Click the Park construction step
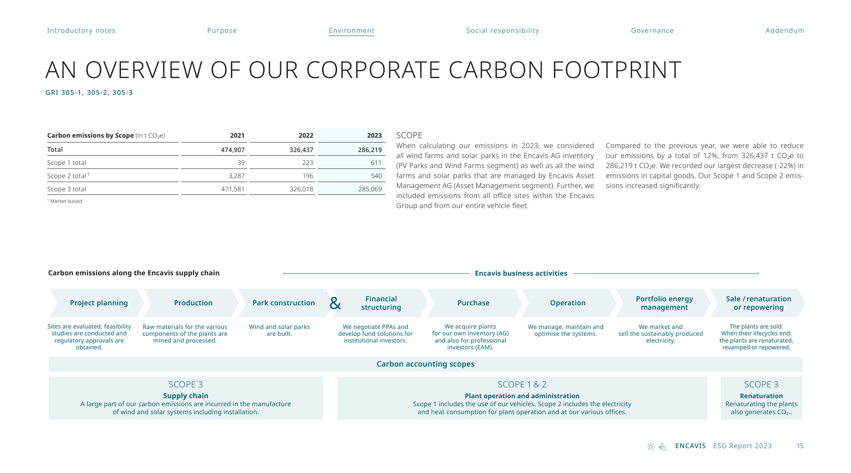The width and height of the screenshot is (851, 473). (x=283, y=303)
